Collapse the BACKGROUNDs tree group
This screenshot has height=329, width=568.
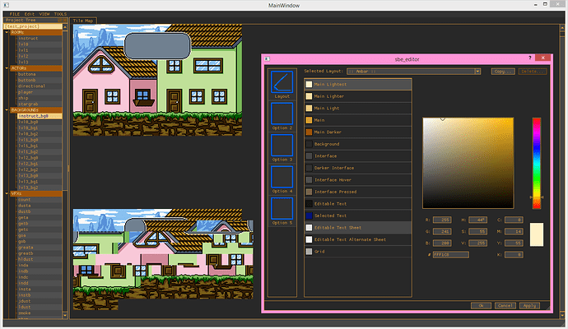[7, 109]
